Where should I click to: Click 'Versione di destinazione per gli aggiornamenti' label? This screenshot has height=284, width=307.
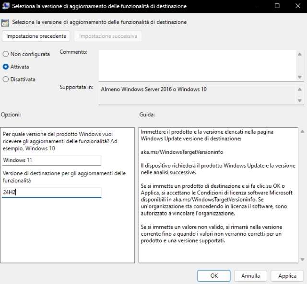64,177
